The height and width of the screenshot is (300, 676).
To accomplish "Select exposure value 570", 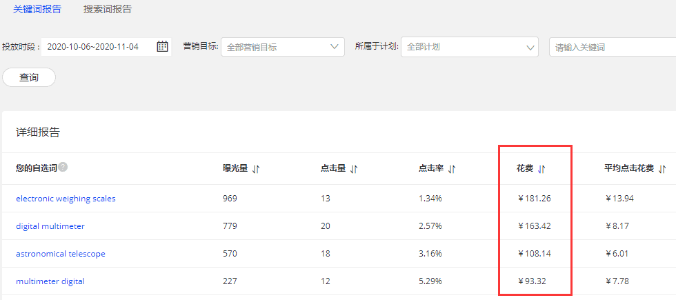I will 230,254.
